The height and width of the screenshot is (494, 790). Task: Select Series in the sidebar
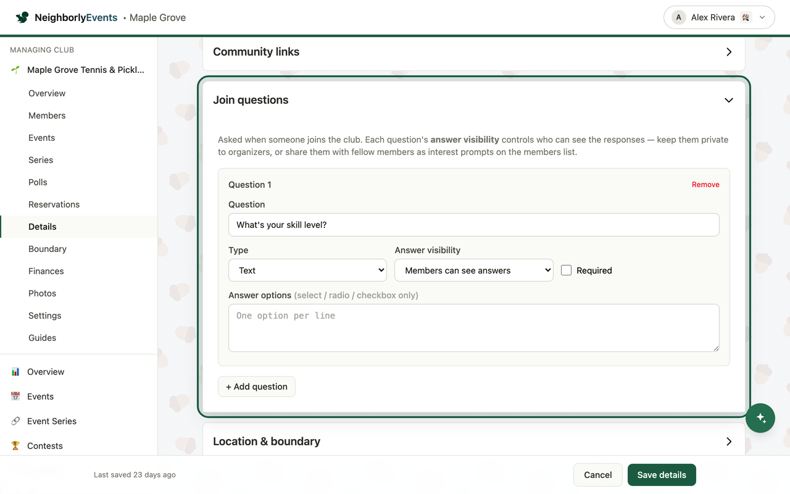[41, 160]
